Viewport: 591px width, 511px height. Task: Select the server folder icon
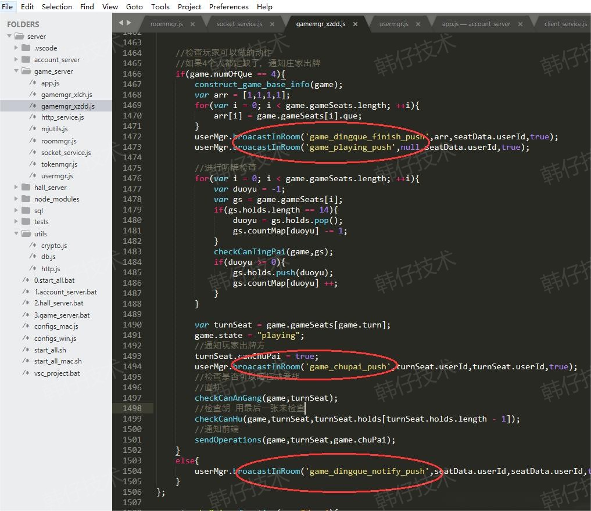pyautogui.click(x=19, y=36)
